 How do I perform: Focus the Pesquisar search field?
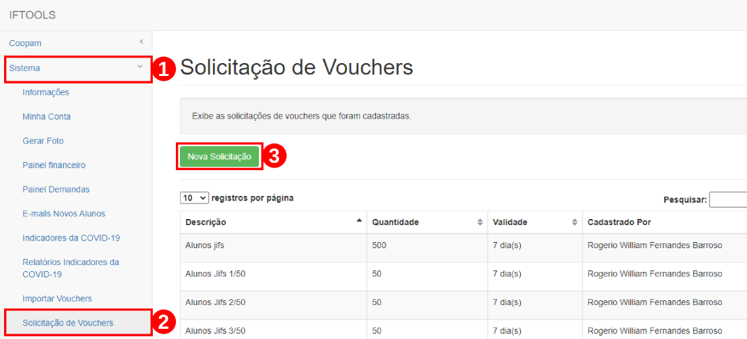point(728,200)
